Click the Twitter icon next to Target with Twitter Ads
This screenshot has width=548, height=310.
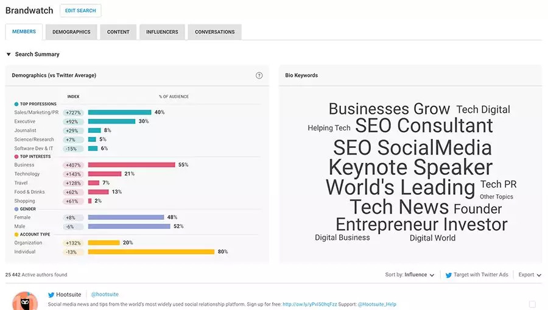(x=448, y=275)
